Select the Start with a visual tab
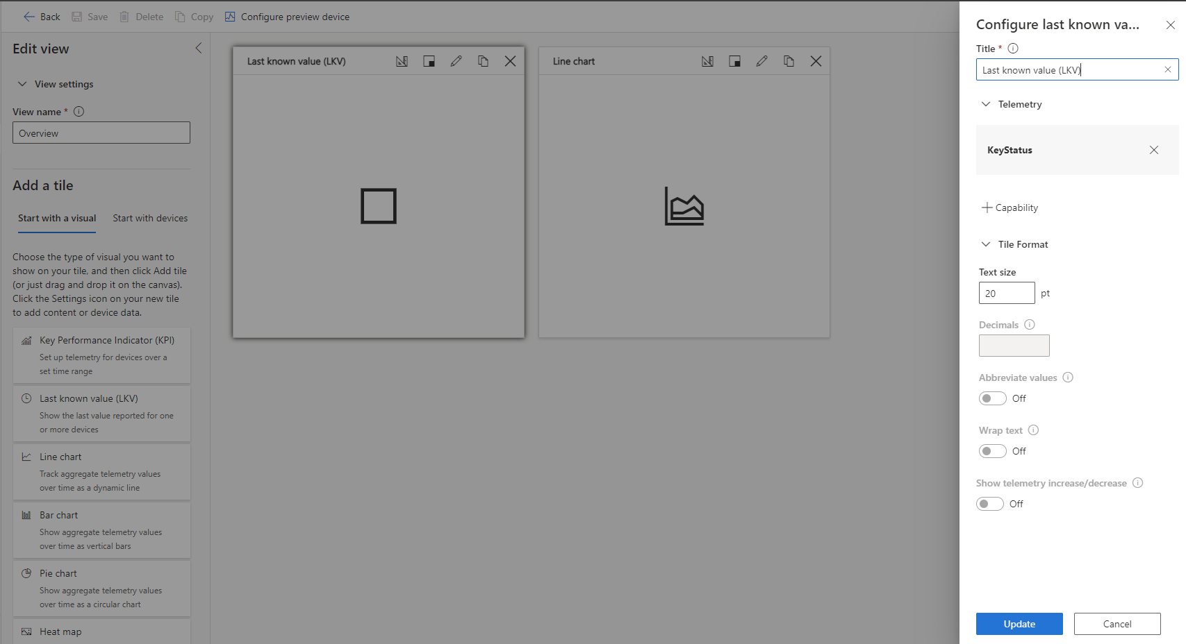This screenshot has height=644, width=1186. pos(57,218)
